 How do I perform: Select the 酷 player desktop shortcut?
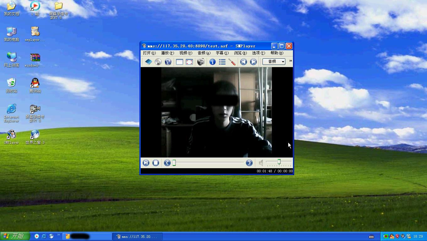pos(35,8)
